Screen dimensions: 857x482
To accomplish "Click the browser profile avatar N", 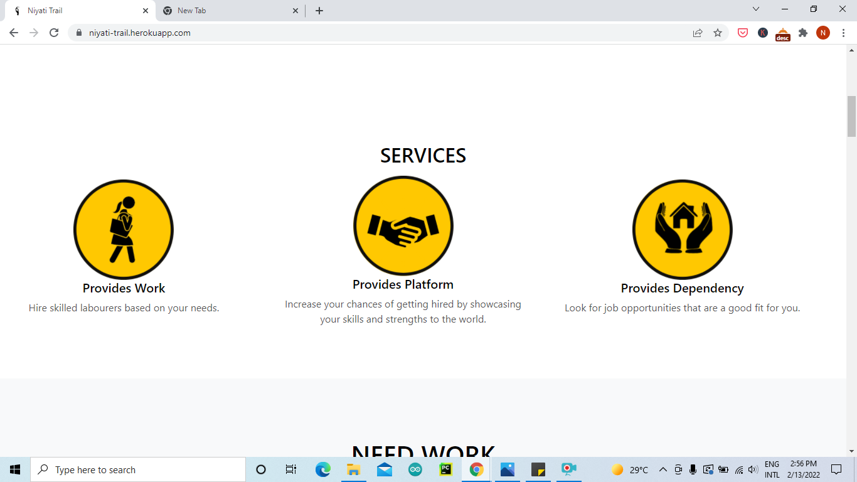I will [x=823, y=33].
